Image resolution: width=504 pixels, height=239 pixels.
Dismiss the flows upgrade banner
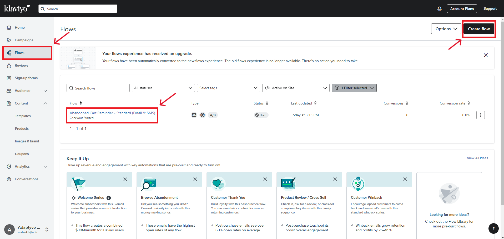pos(486,55)
